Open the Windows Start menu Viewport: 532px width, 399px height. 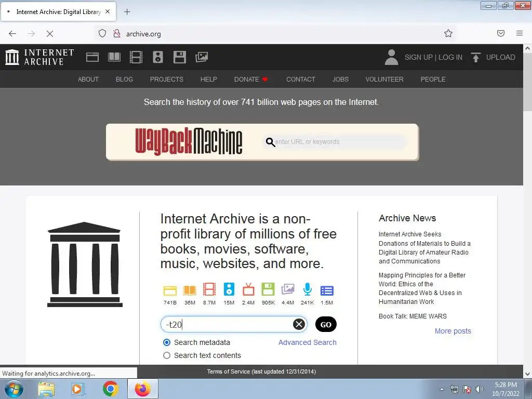(14, 389)
